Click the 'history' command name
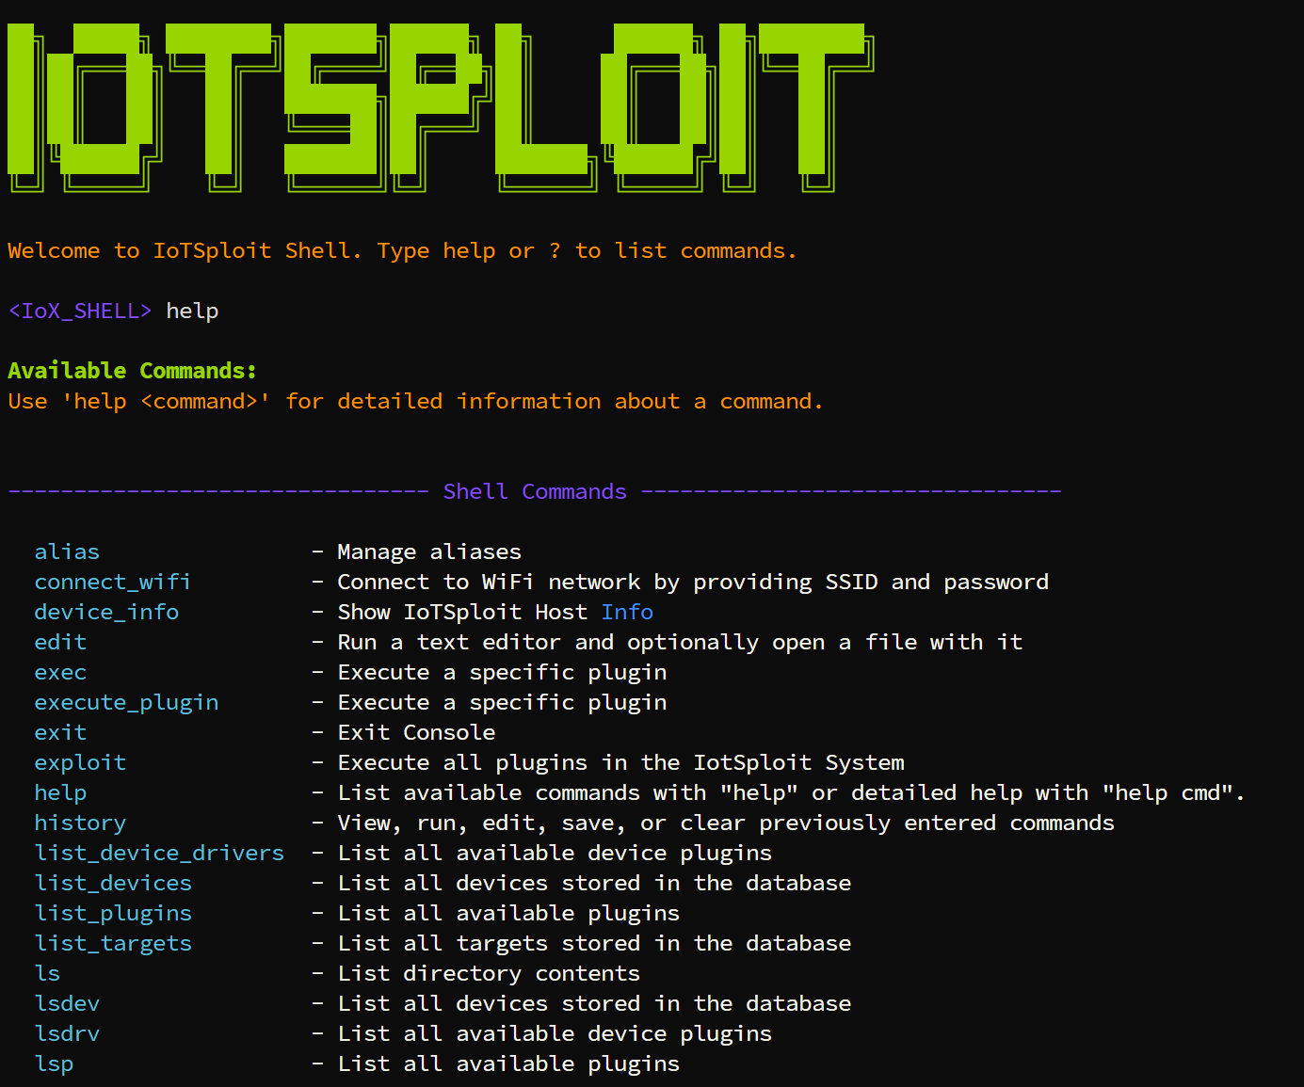Viewport: 1304px width, 1087px height. (x=80, y=823)
